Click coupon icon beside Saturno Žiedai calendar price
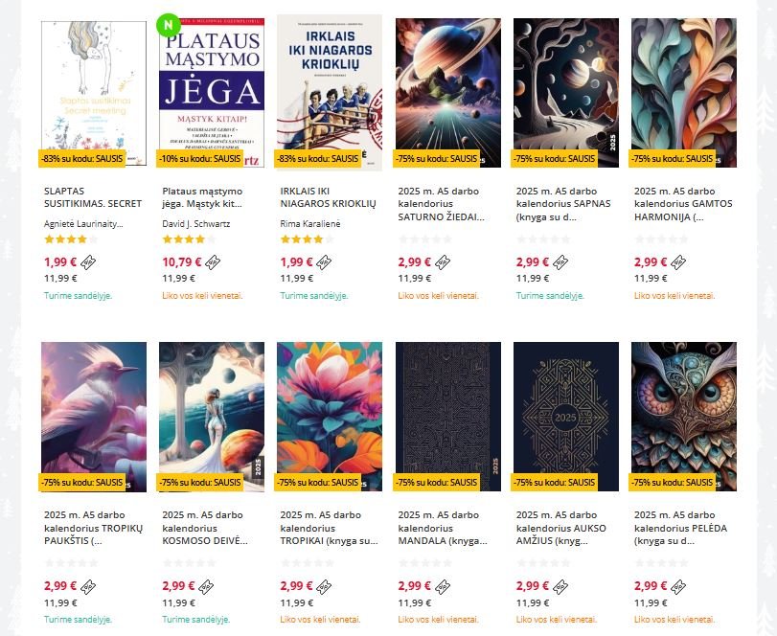Viewport: 777px width, 636px height. [443, 262]
